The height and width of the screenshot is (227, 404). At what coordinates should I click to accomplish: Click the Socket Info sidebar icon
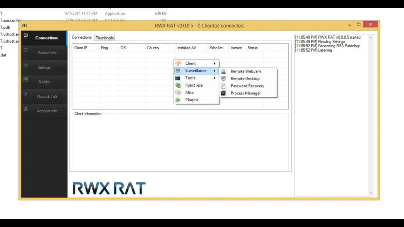[x=26, y=50]
